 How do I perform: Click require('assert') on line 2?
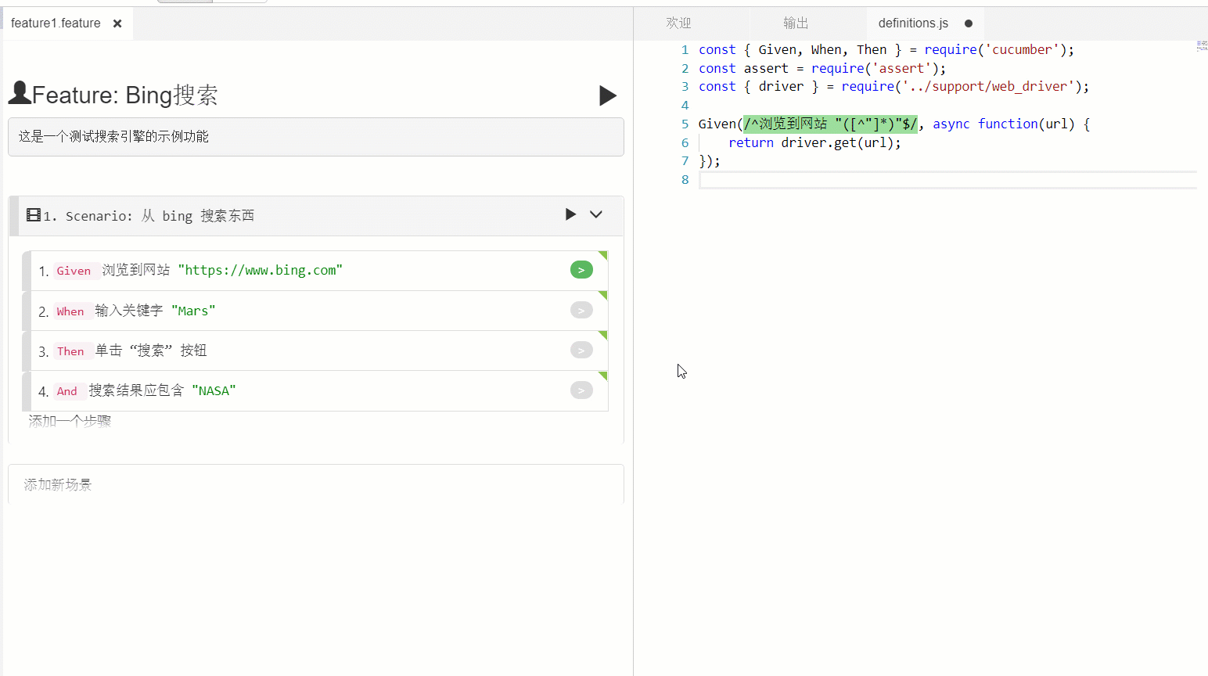click(875, 68)
